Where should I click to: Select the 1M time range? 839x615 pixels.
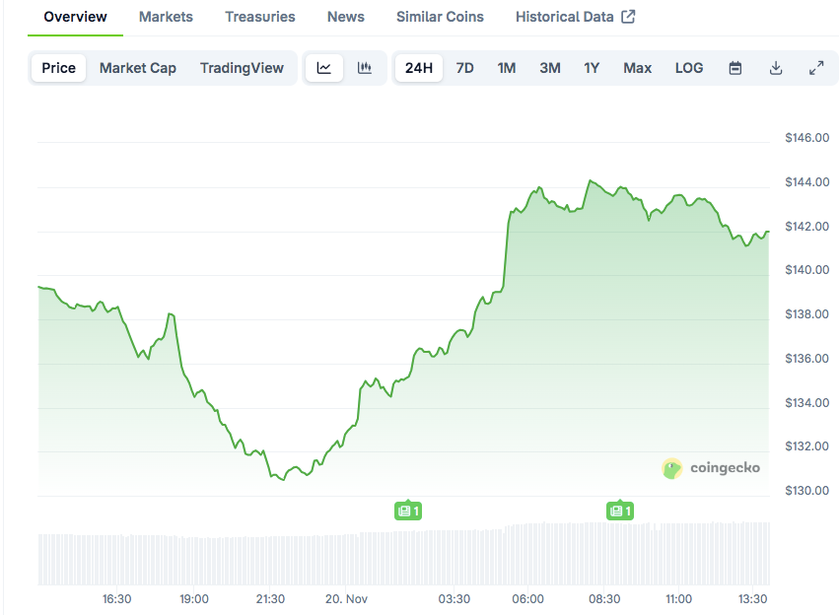coord(507,68)
